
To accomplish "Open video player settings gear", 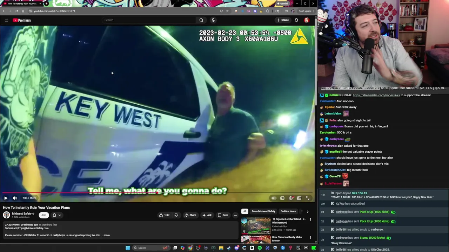I will tap(291, 198).
